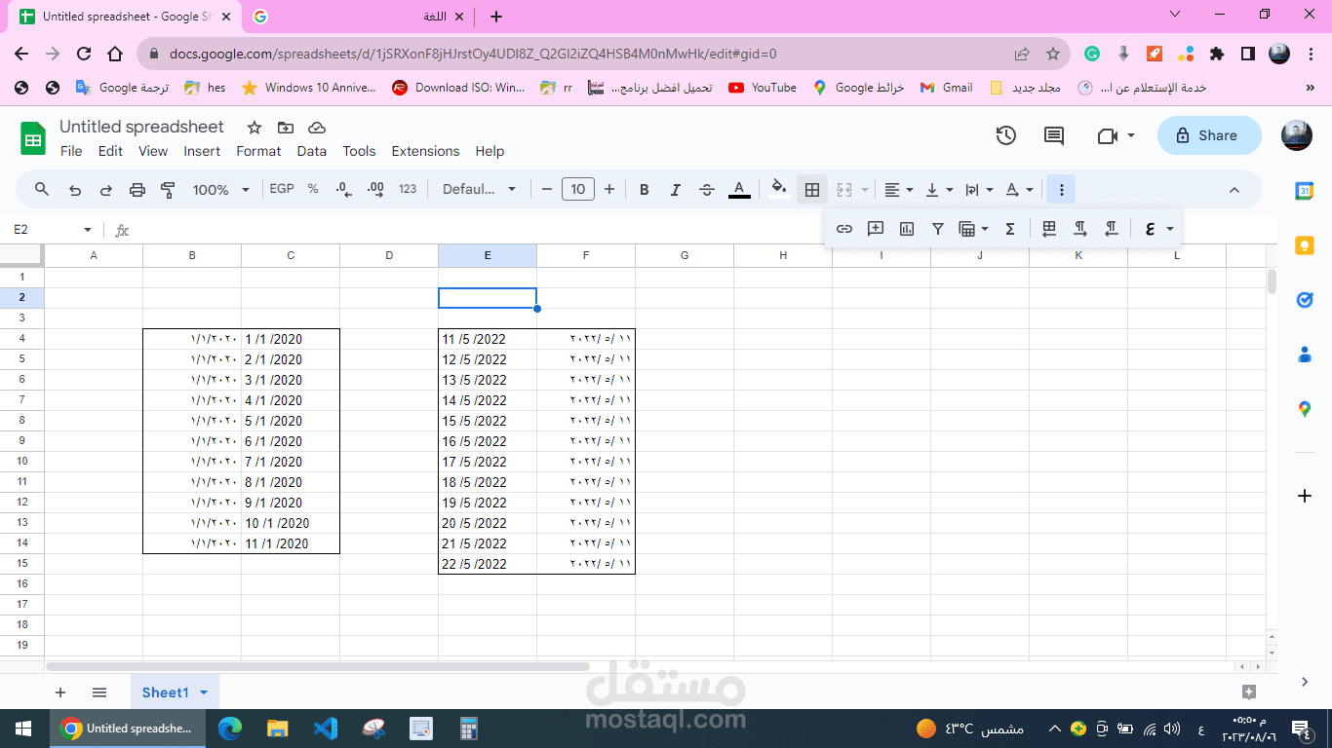The image size is (1332, 748).
Task: Activate the paint format tool
Action: point(168,189)
